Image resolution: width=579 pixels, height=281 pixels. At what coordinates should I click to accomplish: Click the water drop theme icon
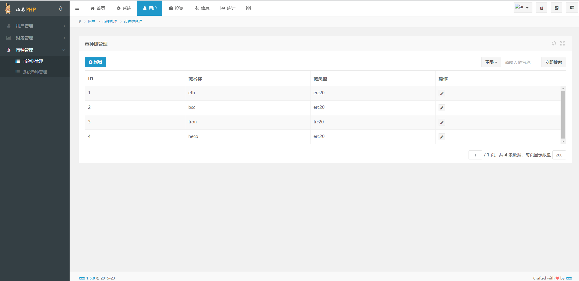coord(61,8)
